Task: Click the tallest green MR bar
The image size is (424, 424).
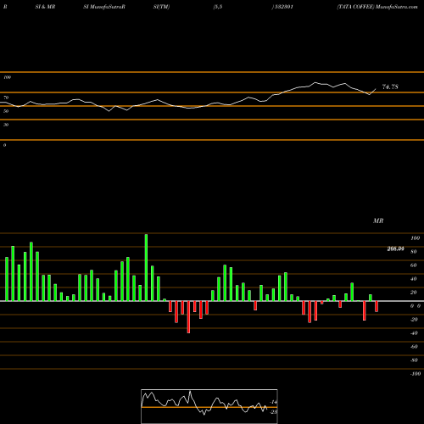Action: [x=146, y=267]
